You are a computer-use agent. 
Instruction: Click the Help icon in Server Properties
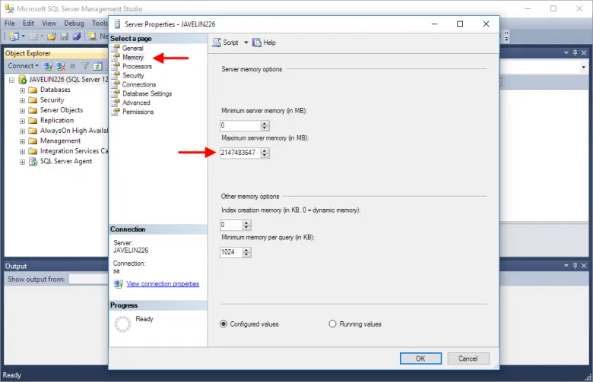click(257, 43)
